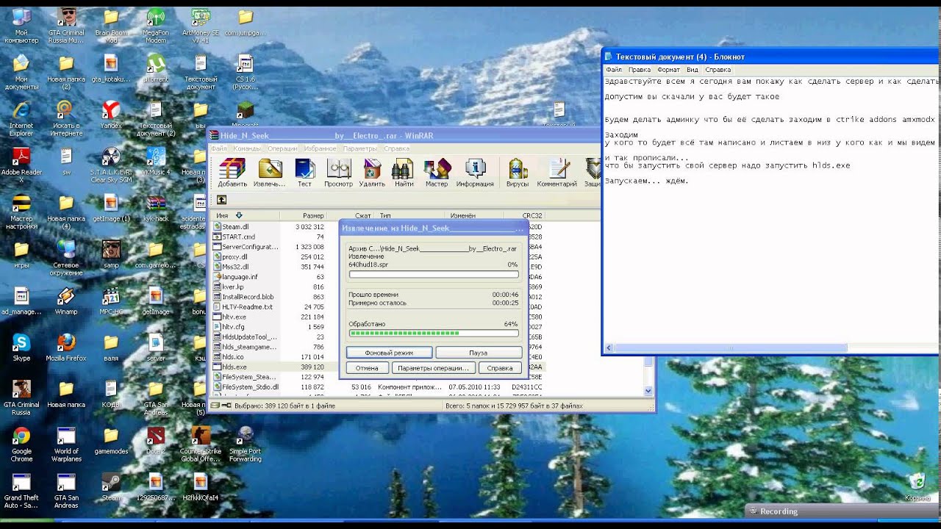Select the S.T.A.L.K.E.R. Clear Sky desktop icon
The image size is (941, 529).
coord(111,156)
